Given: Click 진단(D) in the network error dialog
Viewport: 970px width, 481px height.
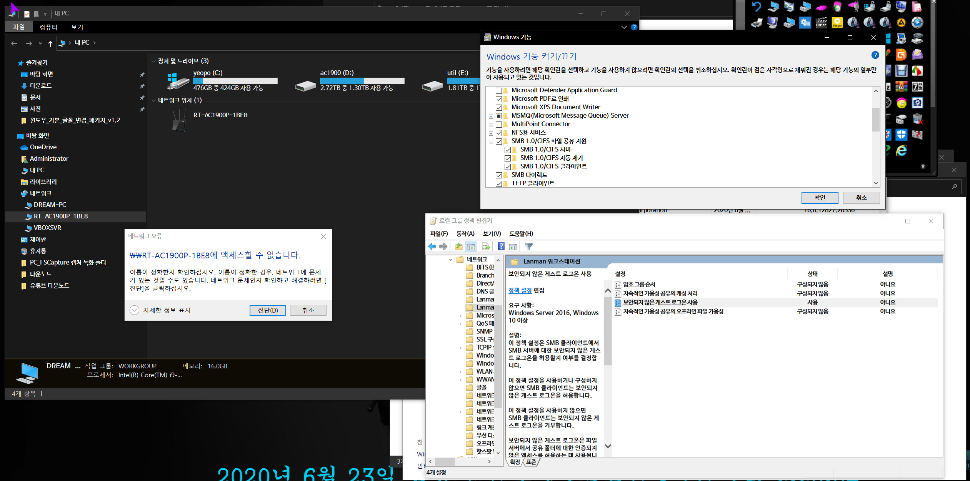Looking at the screenshot, I should pos(268,310).
